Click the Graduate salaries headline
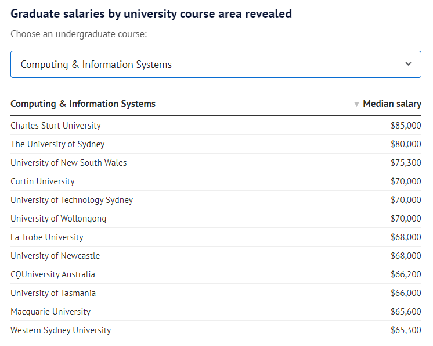Viewport: 433px width, 346px height. coord(151,14)
